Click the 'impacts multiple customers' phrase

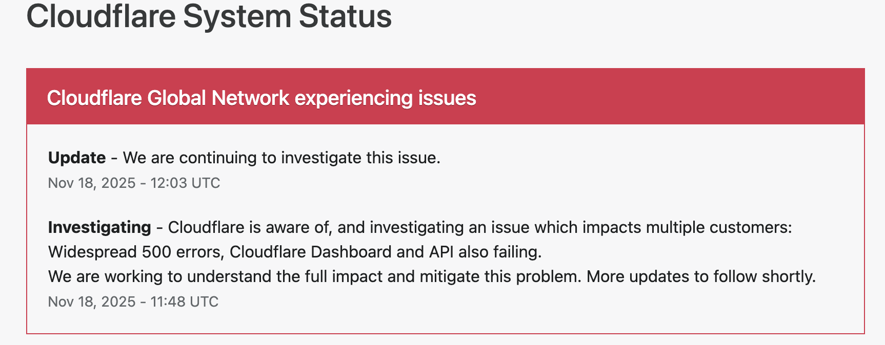tap(687, 227)
